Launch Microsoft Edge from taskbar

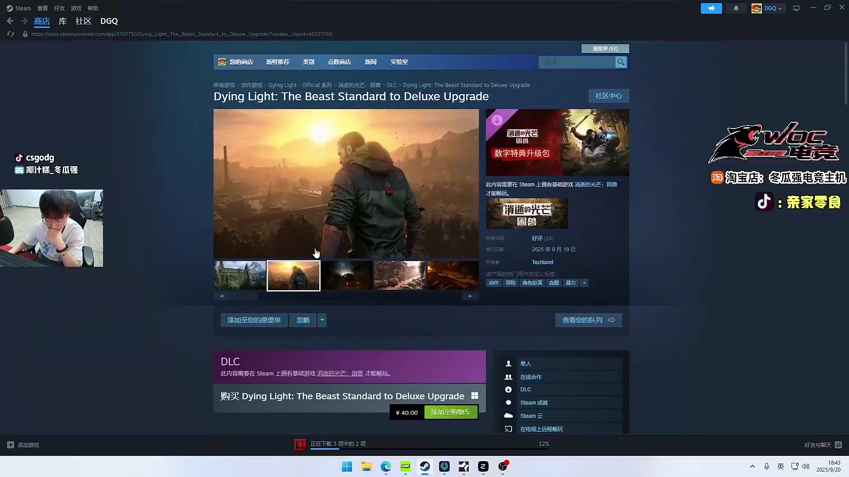click(x=386, y=466)
